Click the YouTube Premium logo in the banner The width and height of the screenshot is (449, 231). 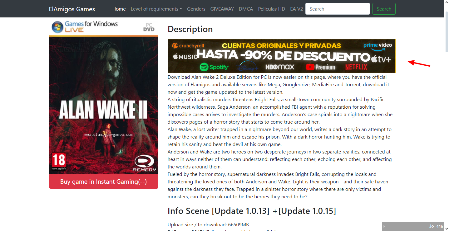(321, 67)
